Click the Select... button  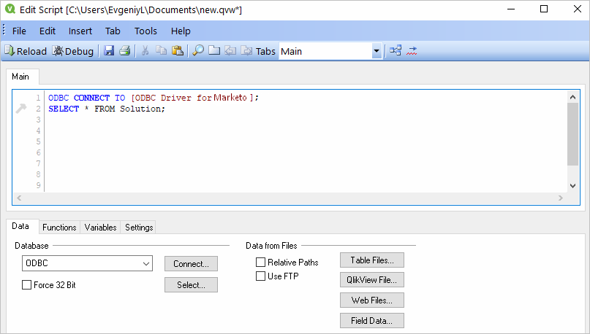point(191,285)
